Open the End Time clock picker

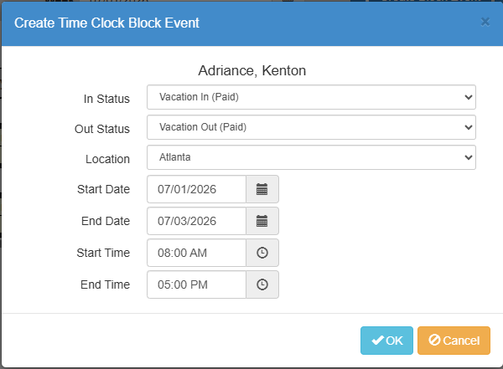(x=262, y=284)
